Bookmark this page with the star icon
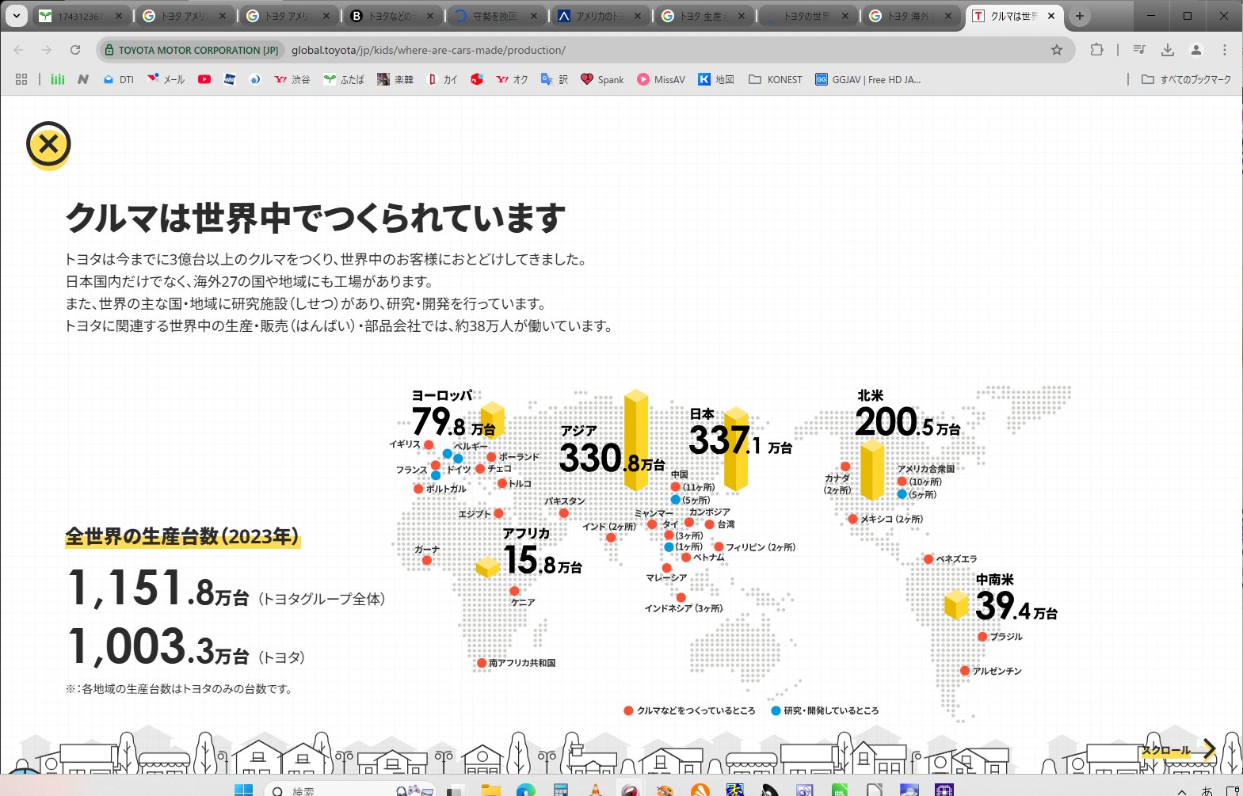This screenshot has height=796, width=1243. pyautogui.click(x=1056, y=50)
